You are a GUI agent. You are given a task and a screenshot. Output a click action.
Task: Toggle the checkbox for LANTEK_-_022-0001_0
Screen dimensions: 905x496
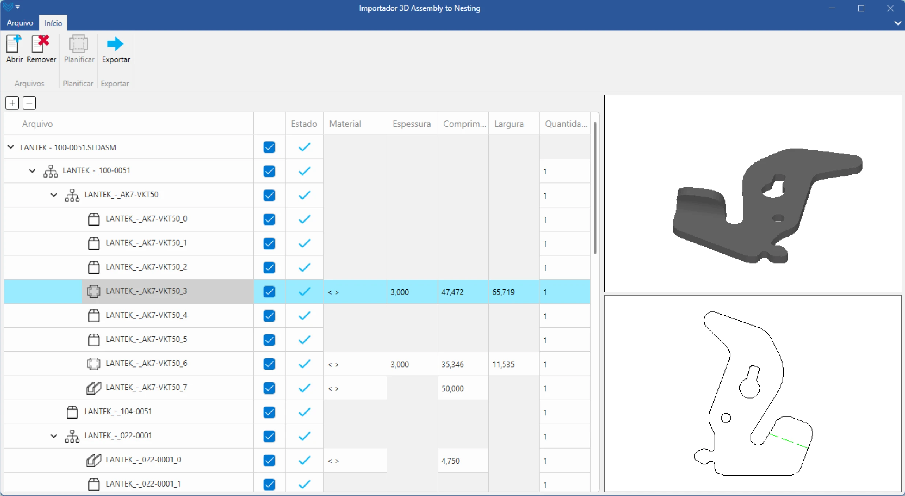[269, 460]
